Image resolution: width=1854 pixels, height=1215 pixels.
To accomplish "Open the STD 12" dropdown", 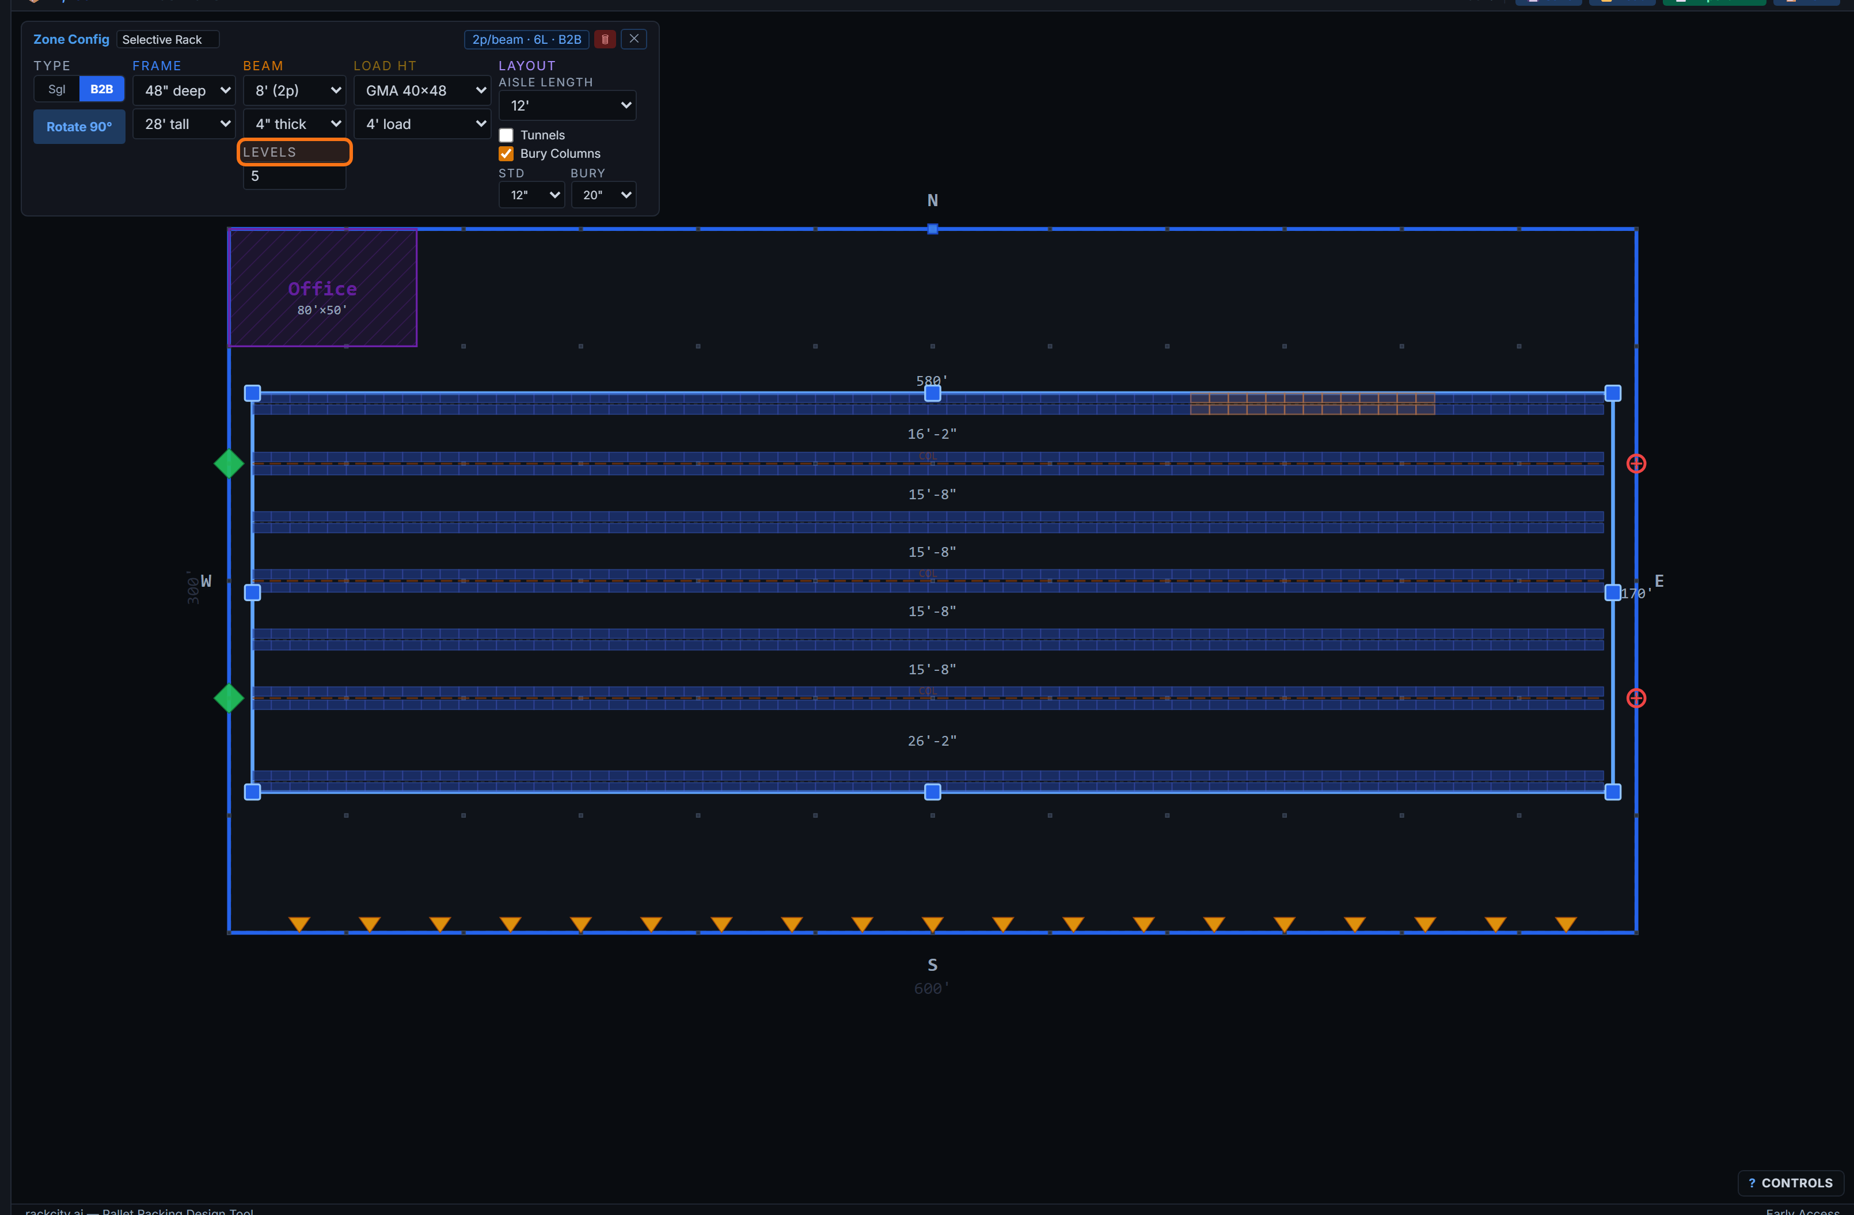I will (531, 195).
